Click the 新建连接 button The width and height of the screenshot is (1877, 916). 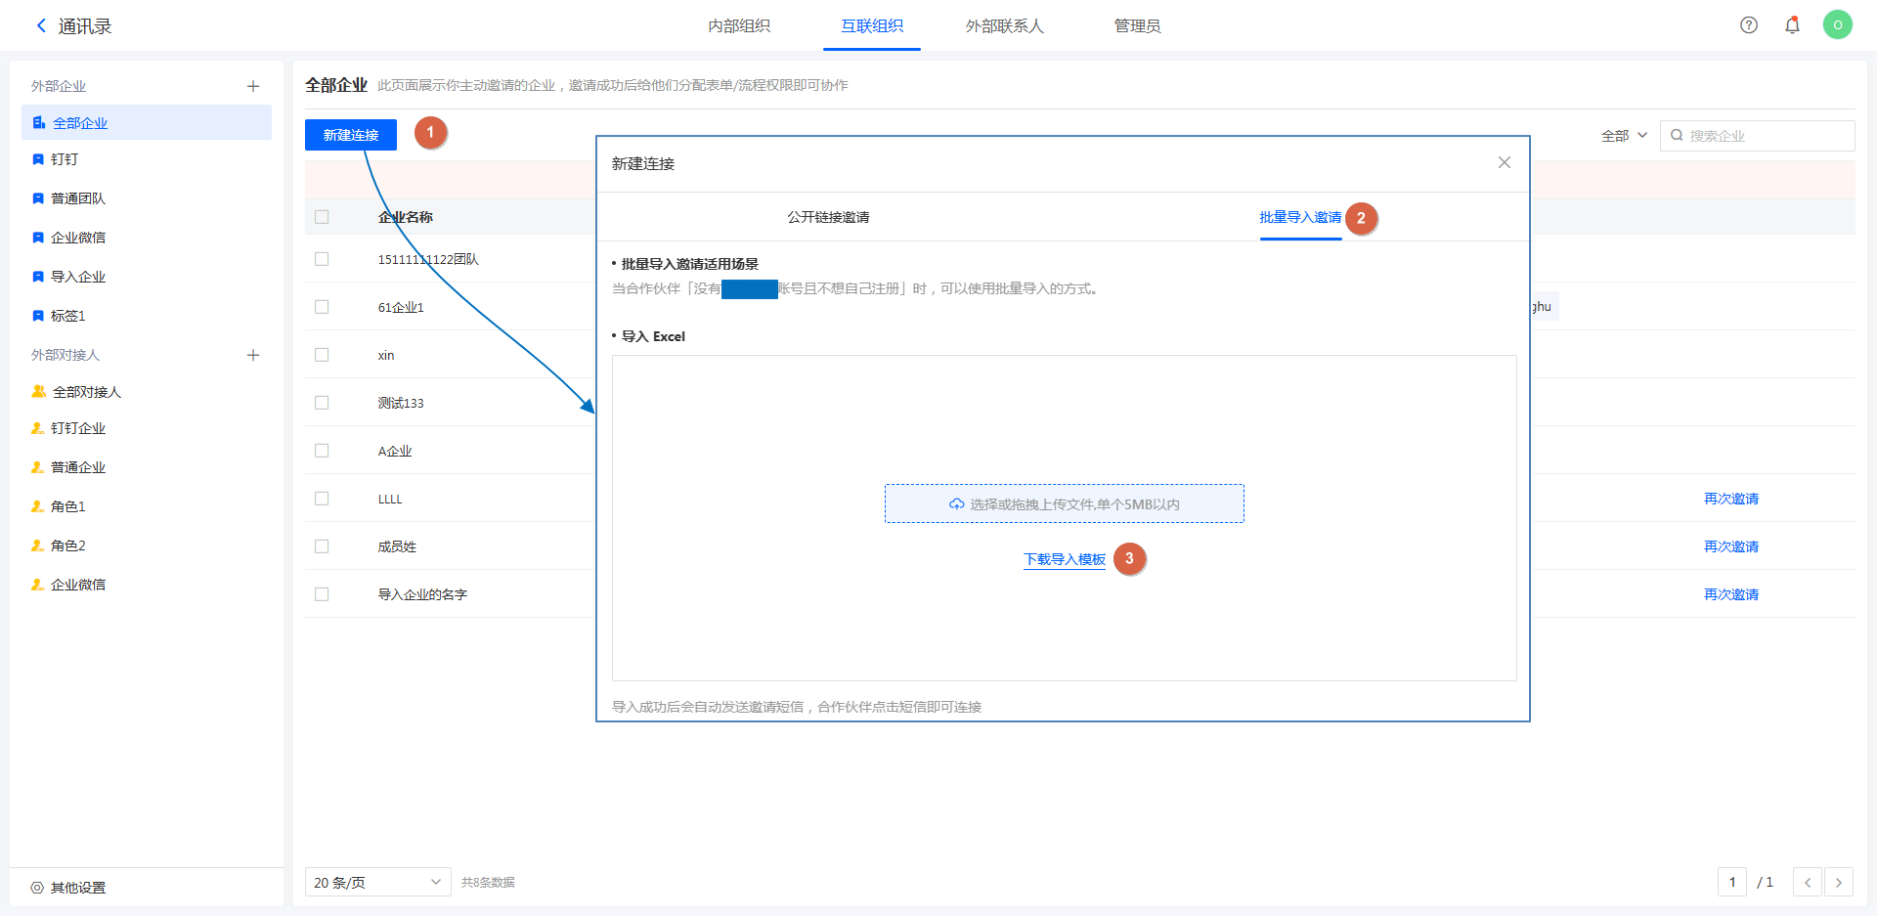click(351, 135)
